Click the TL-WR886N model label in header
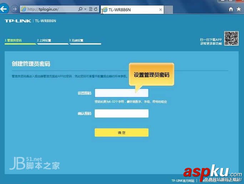Screen dimensions: 244x184 45,21
